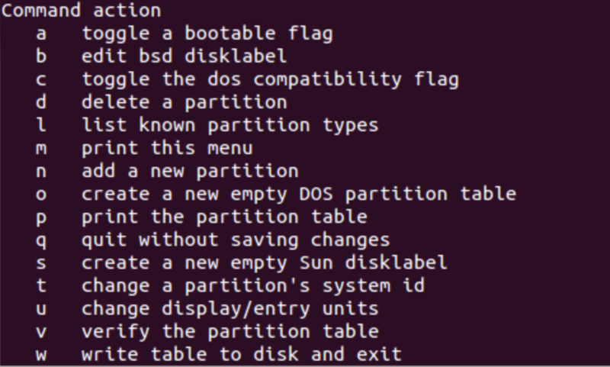
Task: Click the command letter 'w' at the bottom
Action: [40, 354]
